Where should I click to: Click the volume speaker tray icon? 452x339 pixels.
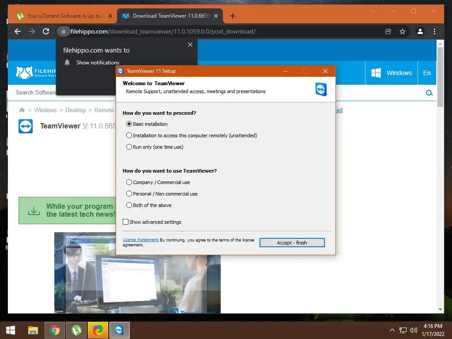[x=414, y=330]
